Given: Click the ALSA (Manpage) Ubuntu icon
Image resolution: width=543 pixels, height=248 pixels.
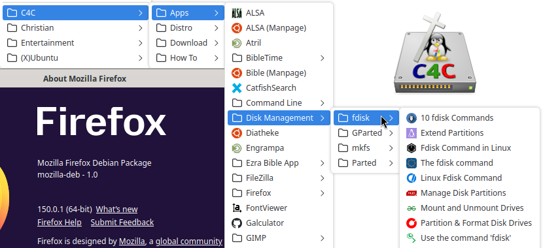Looking at the screenshot, I should point(237,28).
